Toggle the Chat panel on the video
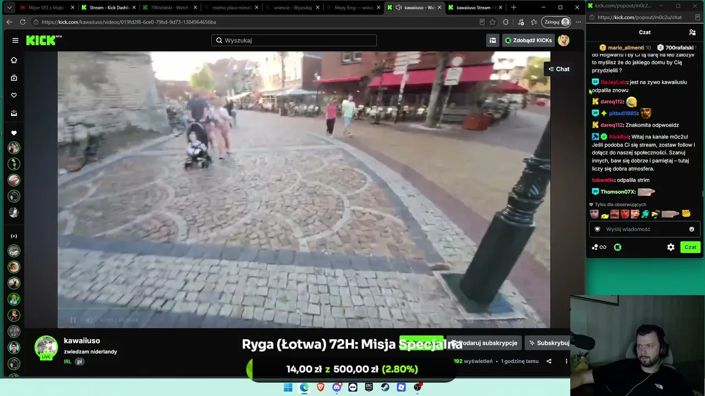705x396 pixels. [x=559, y=69]
